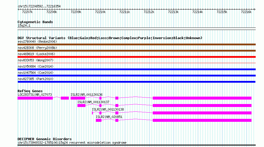Click the LOC283731|NR_027073 gene label
This screenshot has height=147, width=264.
(35, 95)
